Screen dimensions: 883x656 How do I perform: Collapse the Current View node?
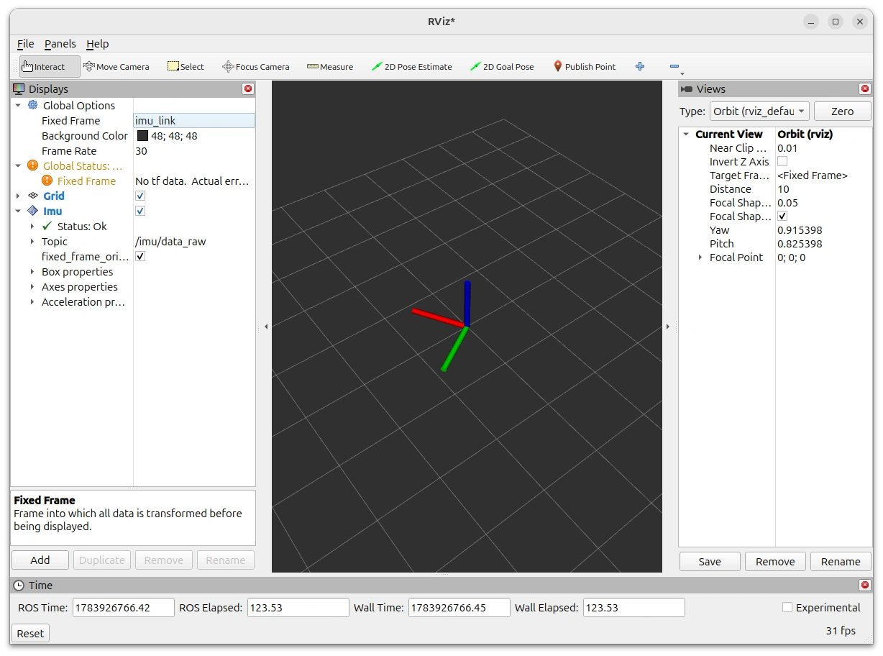(686, 135)
